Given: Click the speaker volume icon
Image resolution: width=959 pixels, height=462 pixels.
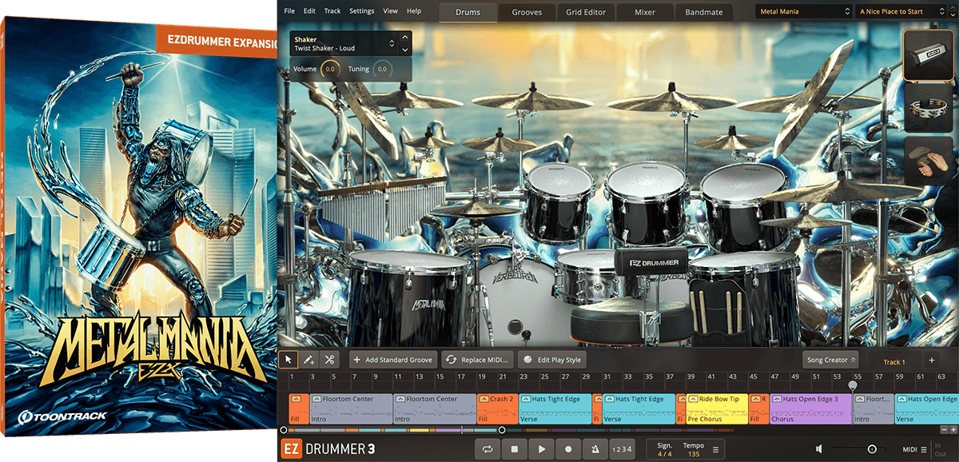Looking at the screenshot, I should tap(818, 449).
